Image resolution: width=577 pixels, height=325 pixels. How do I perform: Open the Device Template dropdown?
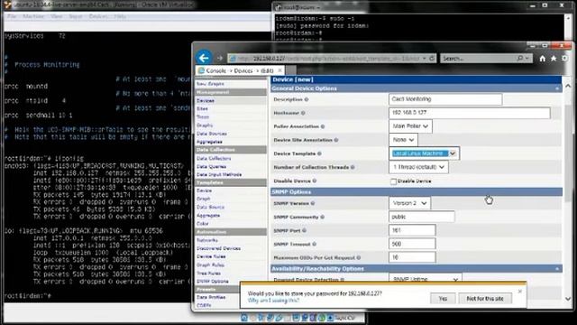424,153
